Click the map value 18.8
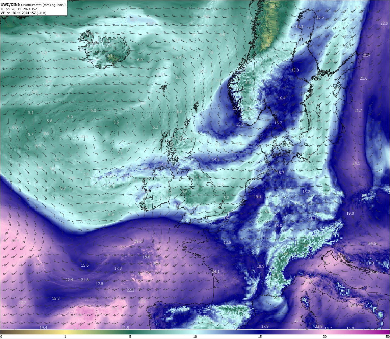The width and height of the screenshot is (390, 339). tap(146, 257)
